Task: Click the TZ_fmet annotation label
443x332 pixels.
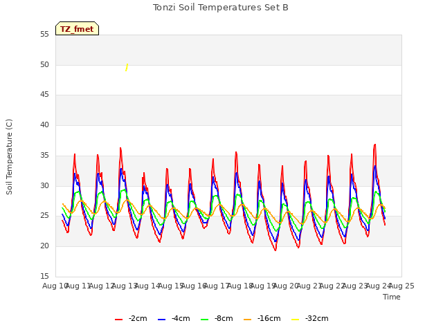Action: [77, 29]
